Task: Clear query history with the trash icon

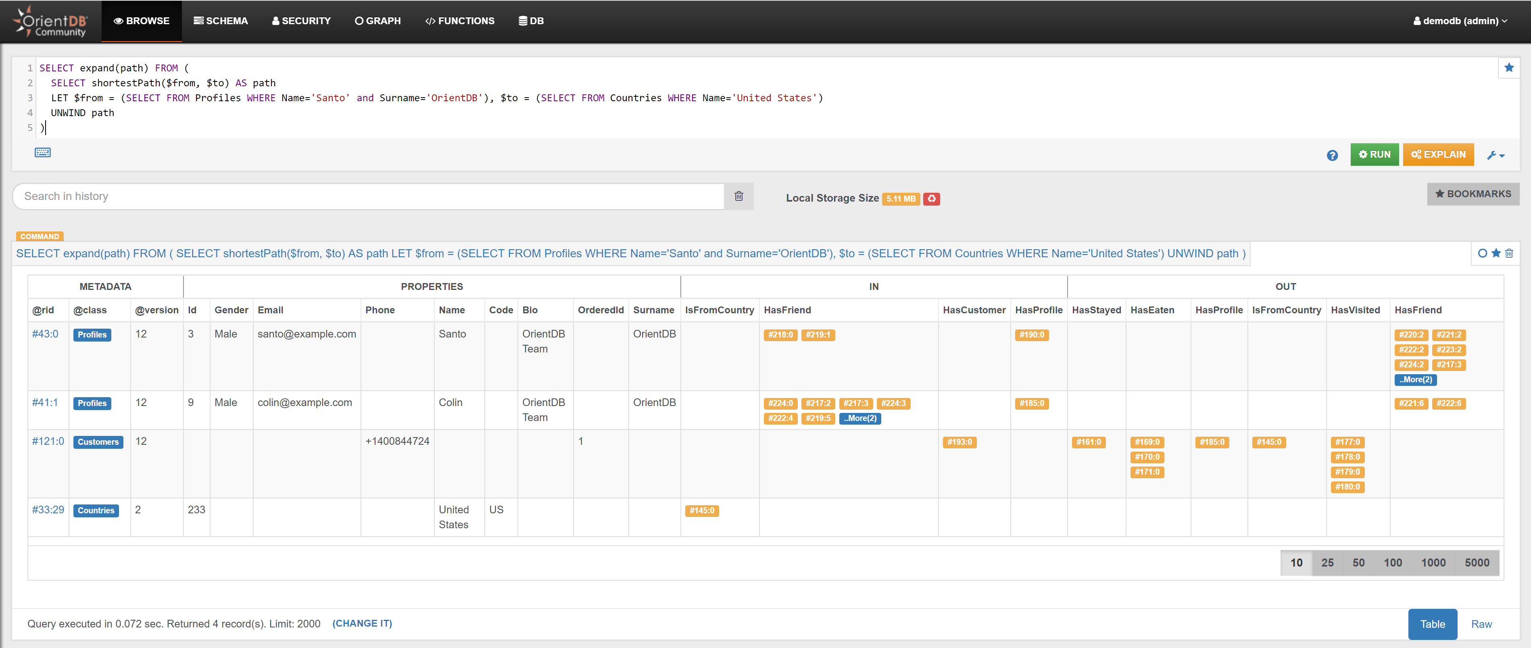Action: 738,197
